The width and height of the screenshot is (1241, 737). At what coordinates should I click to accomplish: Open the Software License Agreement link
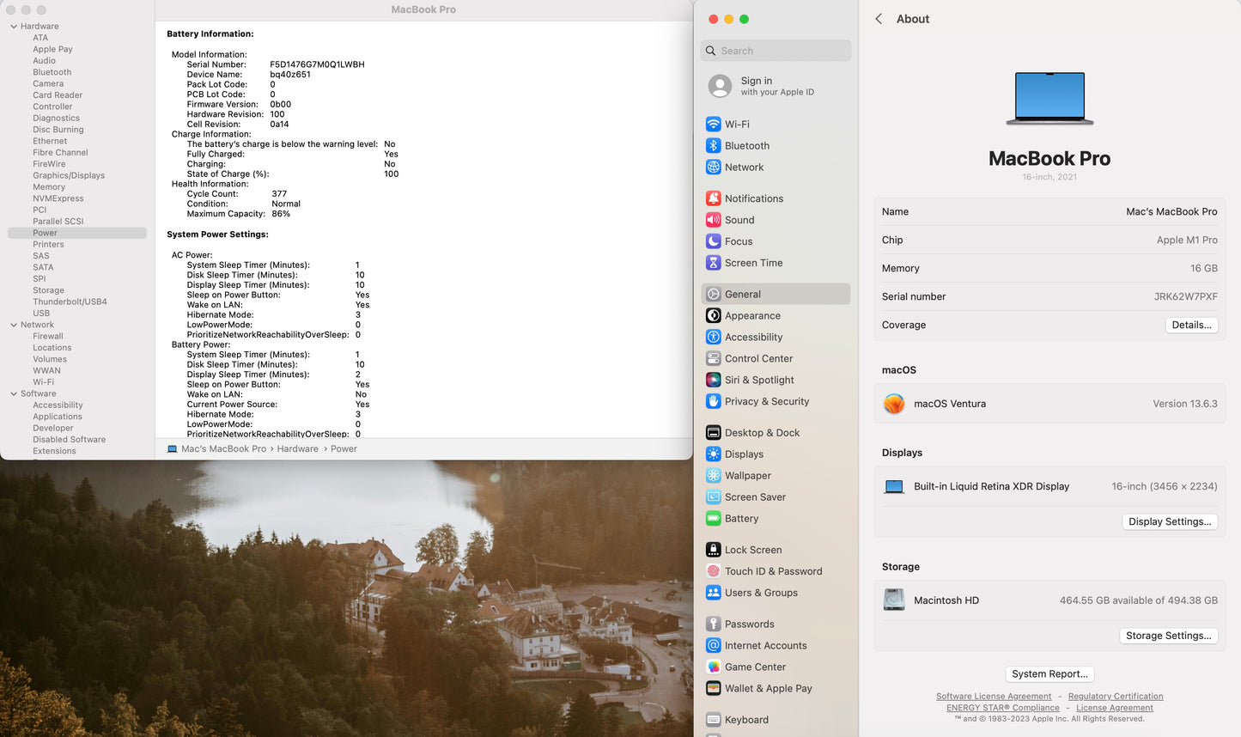click(x=993, y=697)
